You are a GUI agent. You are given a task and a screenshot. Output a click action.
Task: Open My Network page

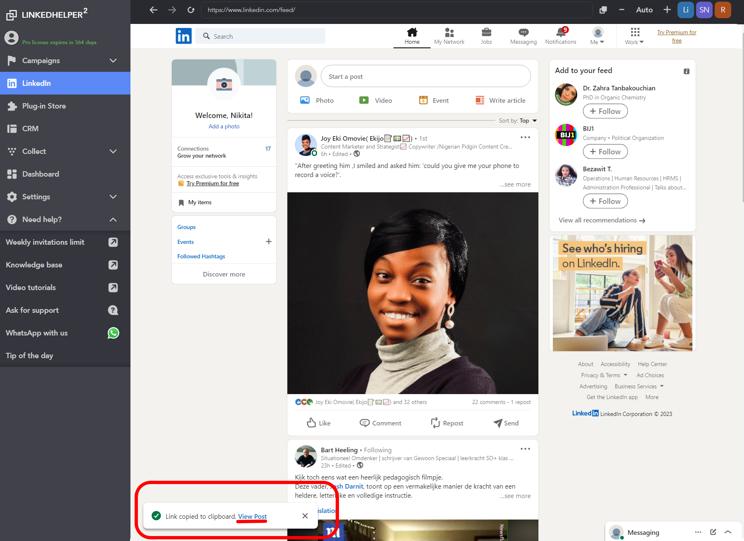tap(449, 36)
